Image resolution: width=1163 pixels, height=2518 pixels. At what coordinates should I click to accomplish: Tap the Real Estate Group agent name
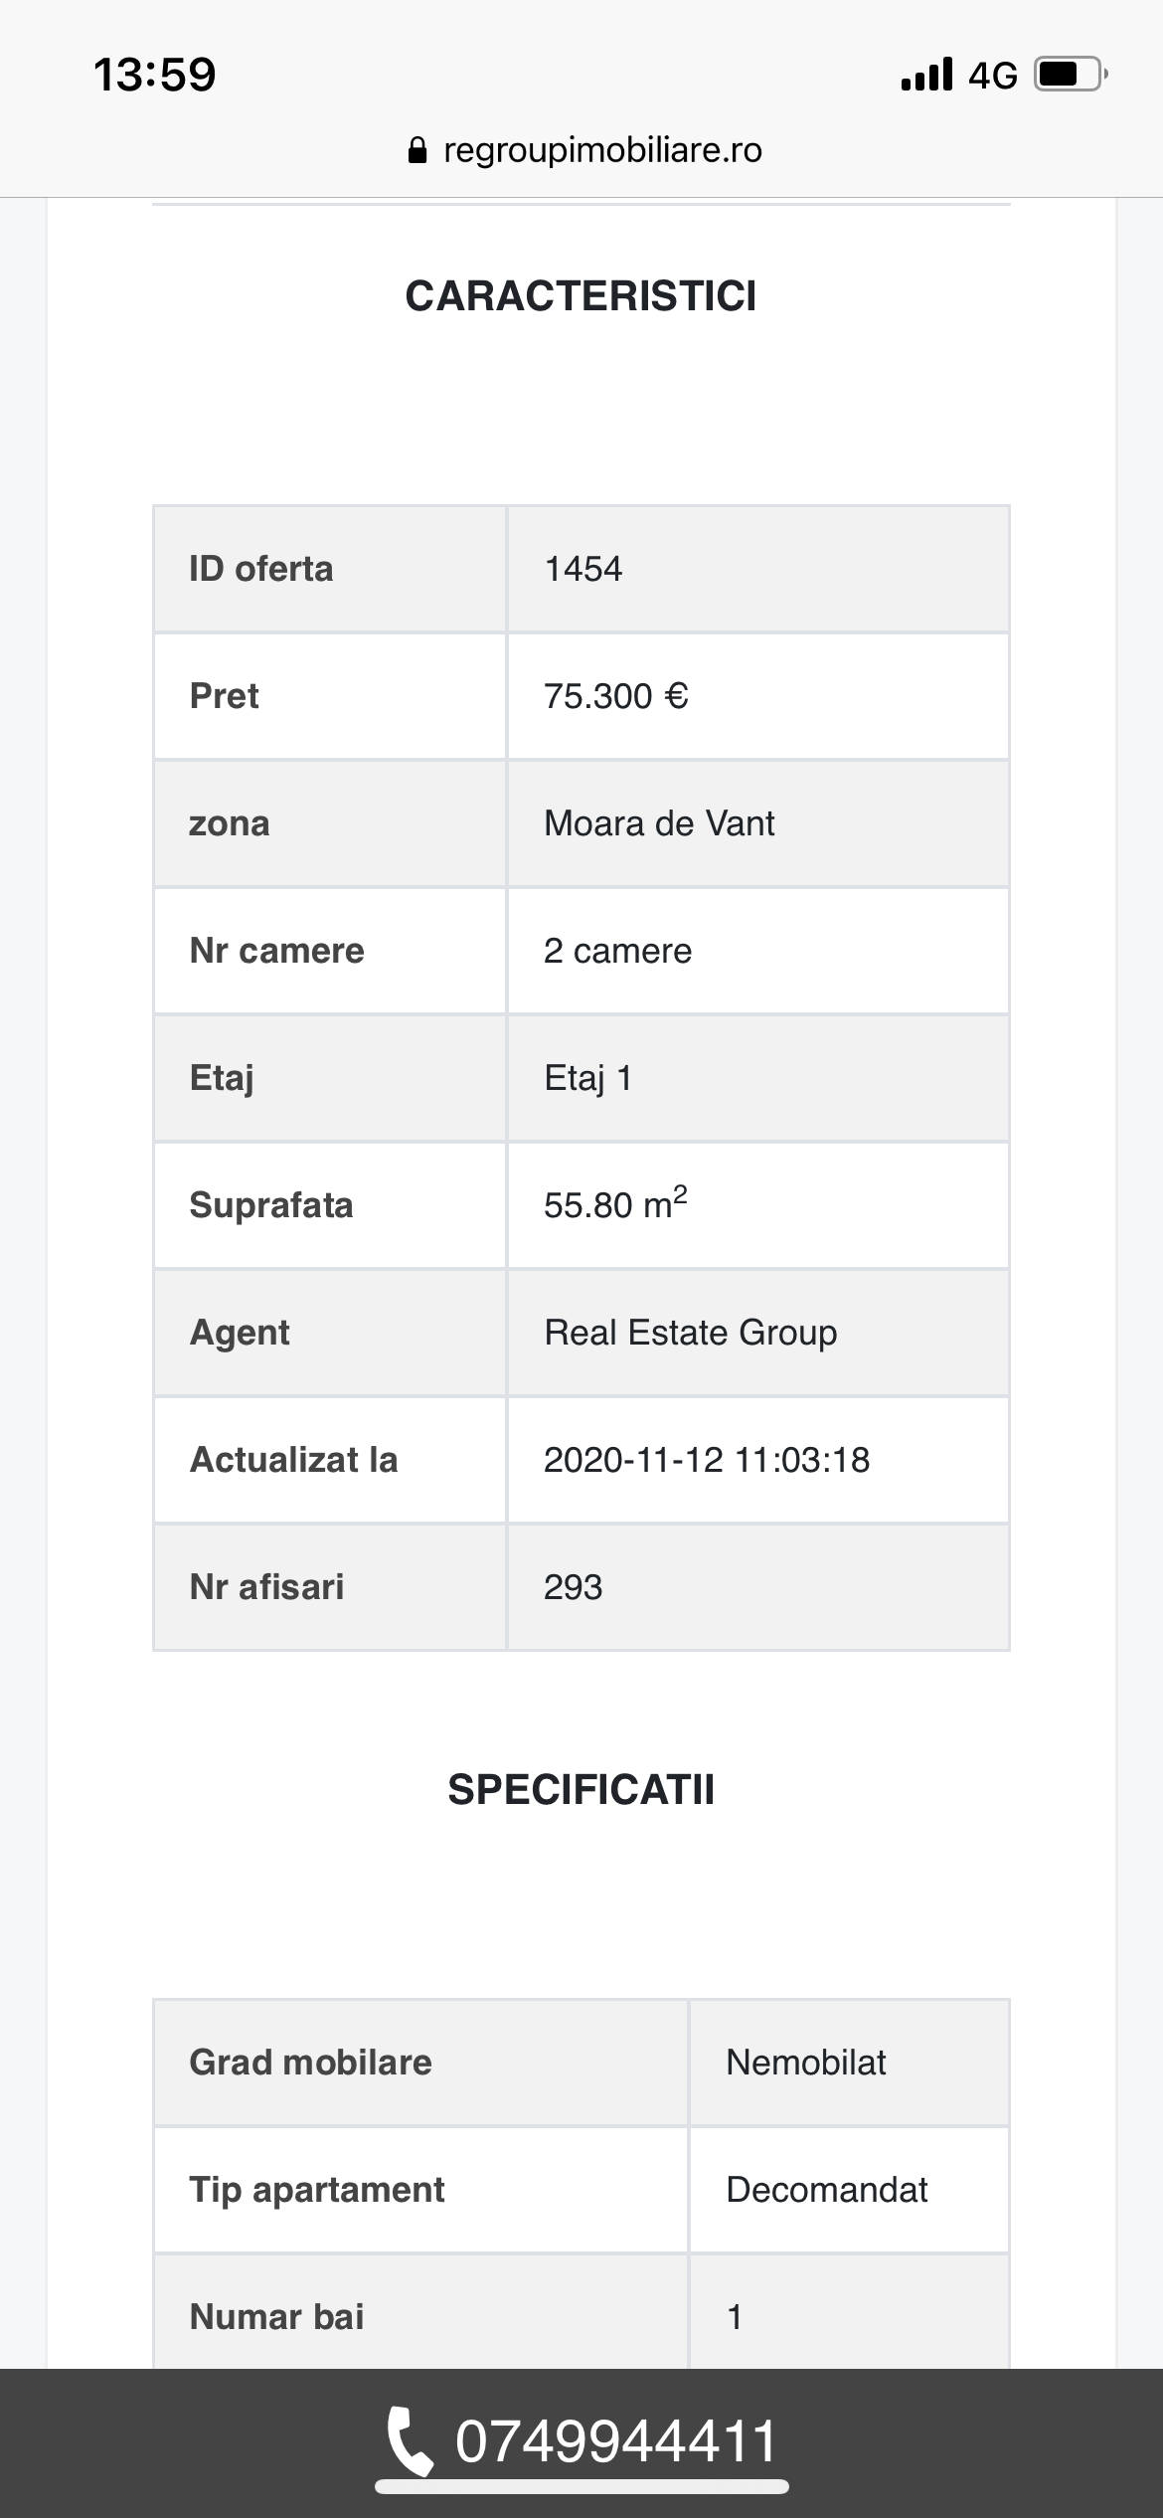(x=691, y=1333)
